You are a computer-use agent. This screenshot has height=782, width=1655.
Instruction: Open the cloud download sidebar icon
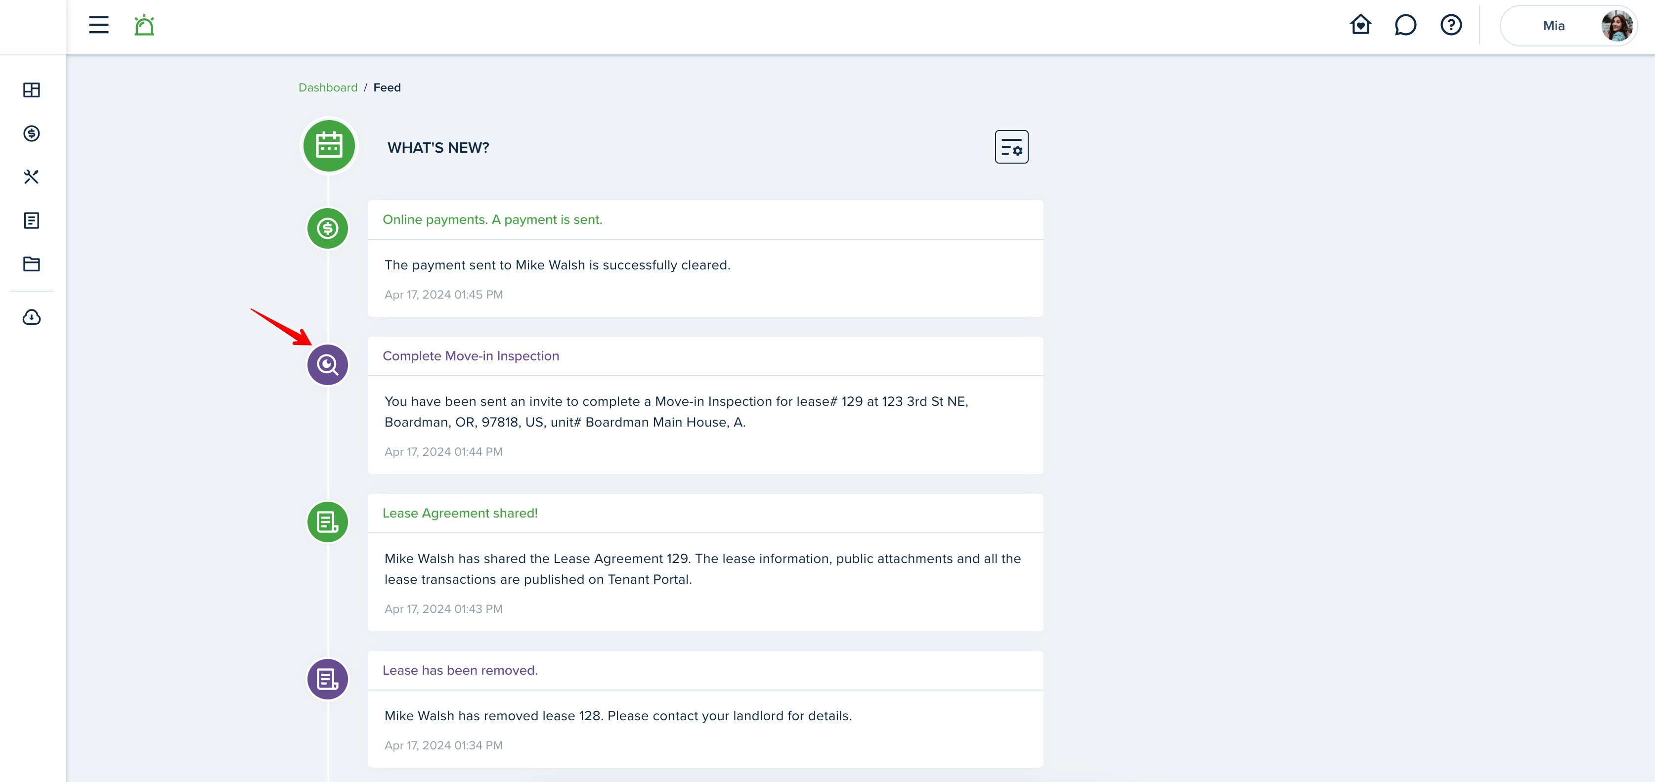32,317
